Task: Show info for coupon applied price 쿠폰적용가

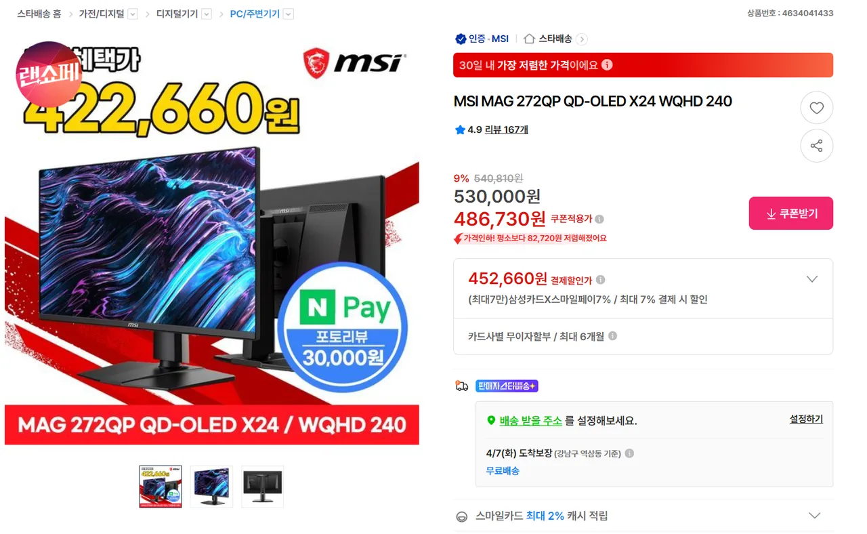Action: coord(599,219)
